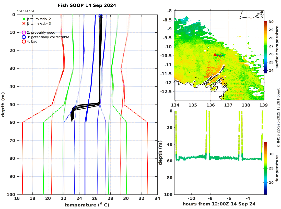This screenshot has width=281, height=209.
Task: Click the '-12.5' latitude tick on the map
Action: click(x=166, y=92)
